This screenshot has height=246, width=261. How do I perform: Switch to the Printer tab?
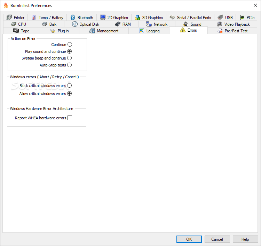pos(15,17)
